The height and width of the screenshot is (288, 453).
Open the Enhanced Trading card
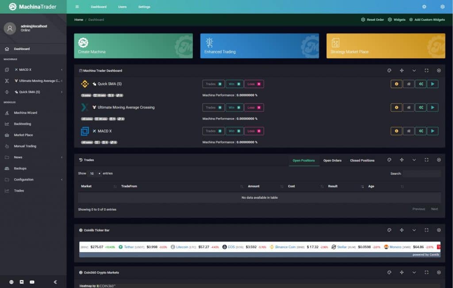pyautogui.click(x=260, y=46)
